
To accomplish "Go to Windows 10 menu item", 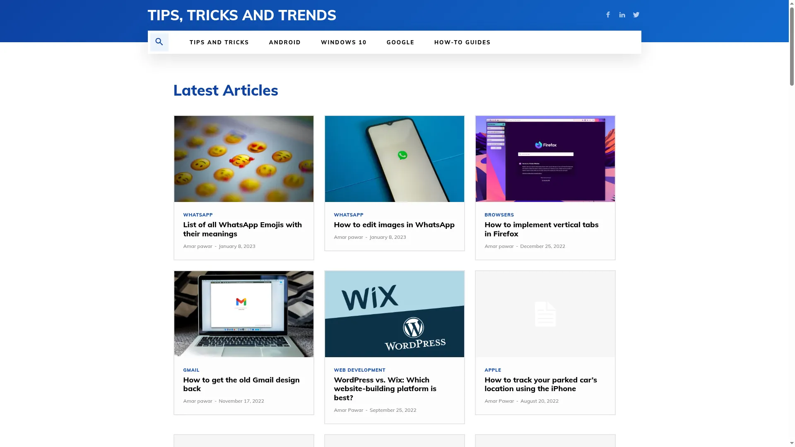I will click(x=344, y=42).
